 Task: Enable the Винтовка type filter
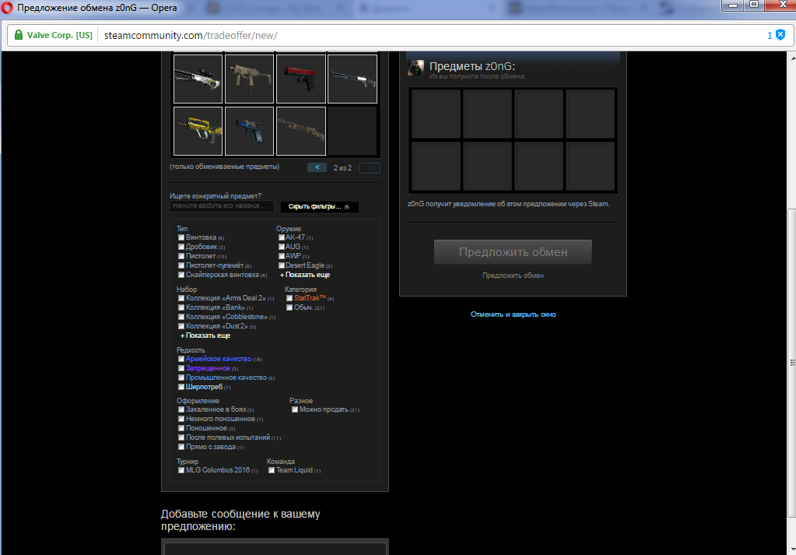coord(181,237)
